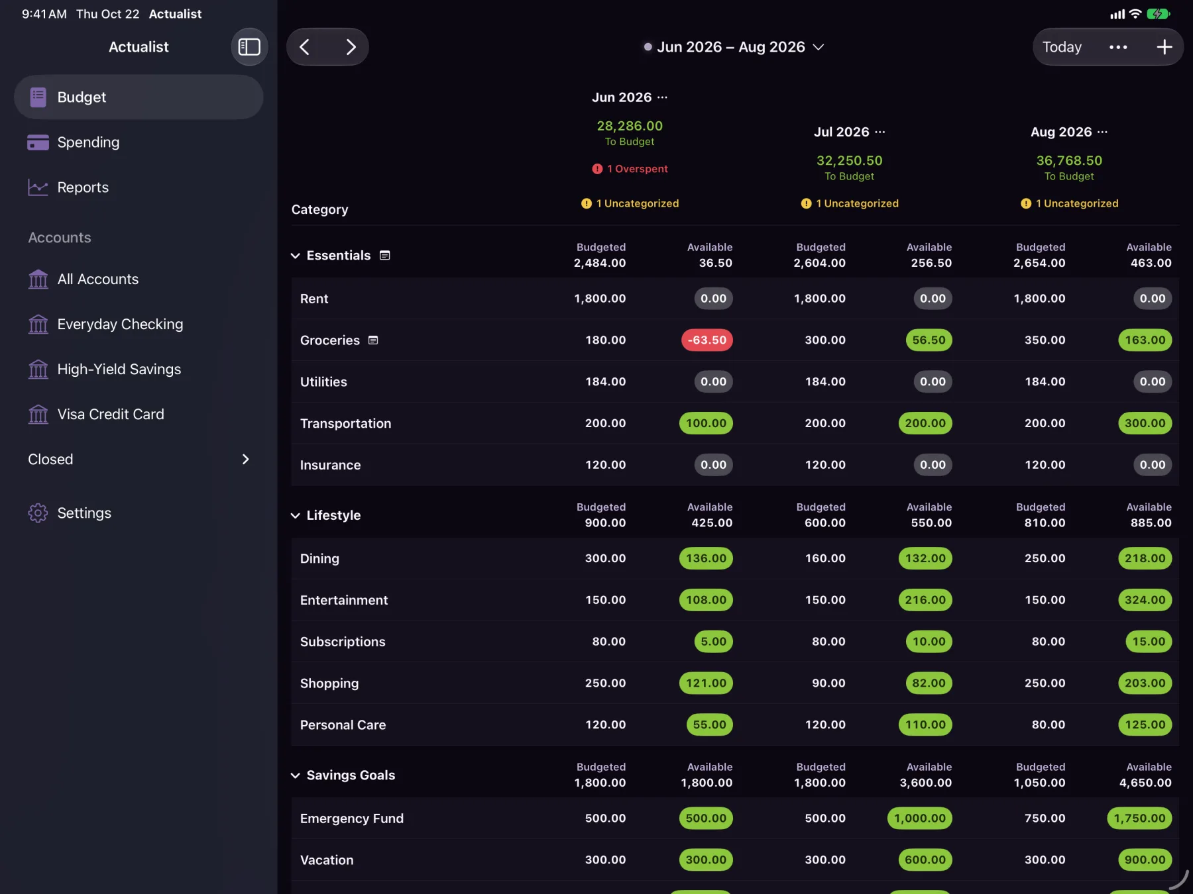
Task: Open August To Budget amount 36,768.50
Action: click(x=1069, y=160)
